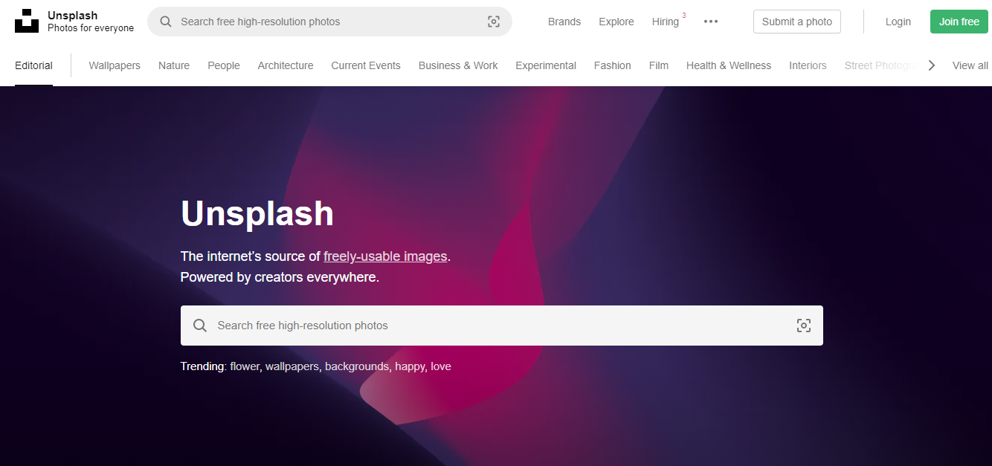Click trending term love
This screenshot has width=992, height=466.
coord(441,366)
